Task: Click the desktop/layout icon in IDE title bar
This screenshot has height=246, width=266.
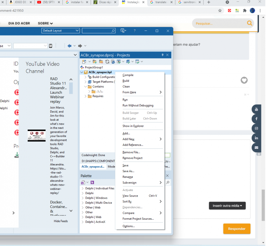Action: click(x=122, y=31)
